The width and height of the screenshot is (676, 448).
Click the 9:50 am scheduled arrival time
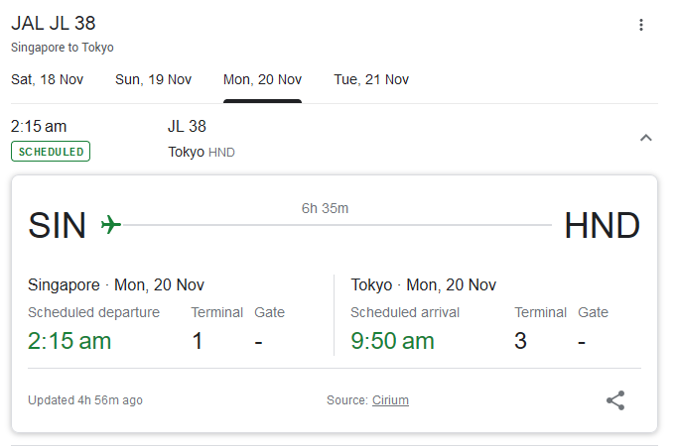click(x=392, y=341)
